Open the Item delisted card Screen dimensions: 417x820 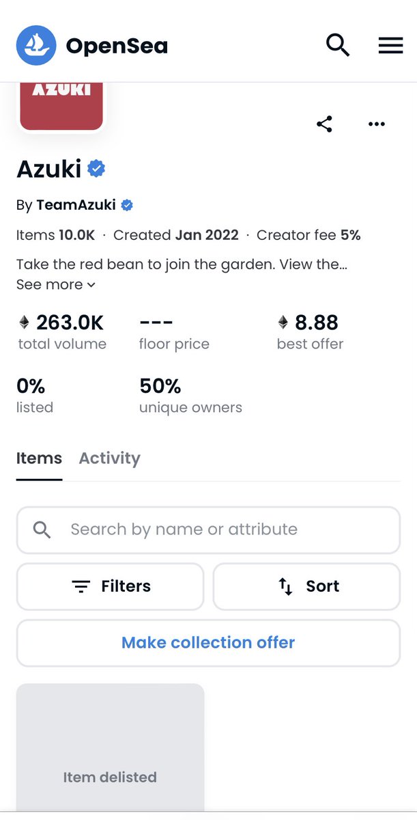[x=110, y=748]
